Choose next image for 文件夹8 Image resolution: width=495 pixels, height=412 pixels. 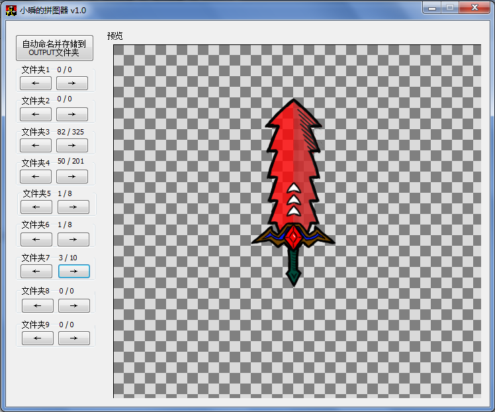74,305
